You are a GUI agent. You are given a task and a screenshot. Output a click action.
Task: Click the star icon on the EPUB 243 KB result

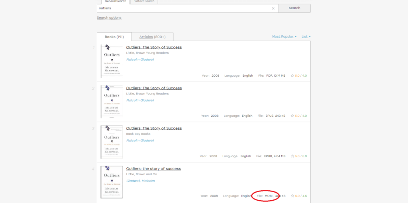(292, 116)
